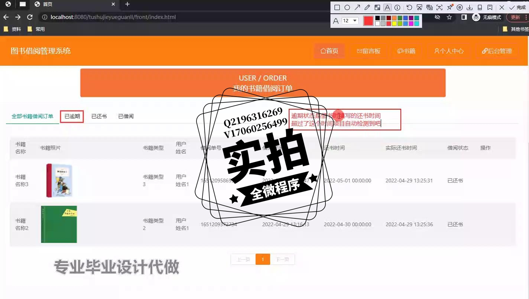This screenshot has width=529, height=299.
Task: Choose the black color swatch
Action: tap(378, 18)
